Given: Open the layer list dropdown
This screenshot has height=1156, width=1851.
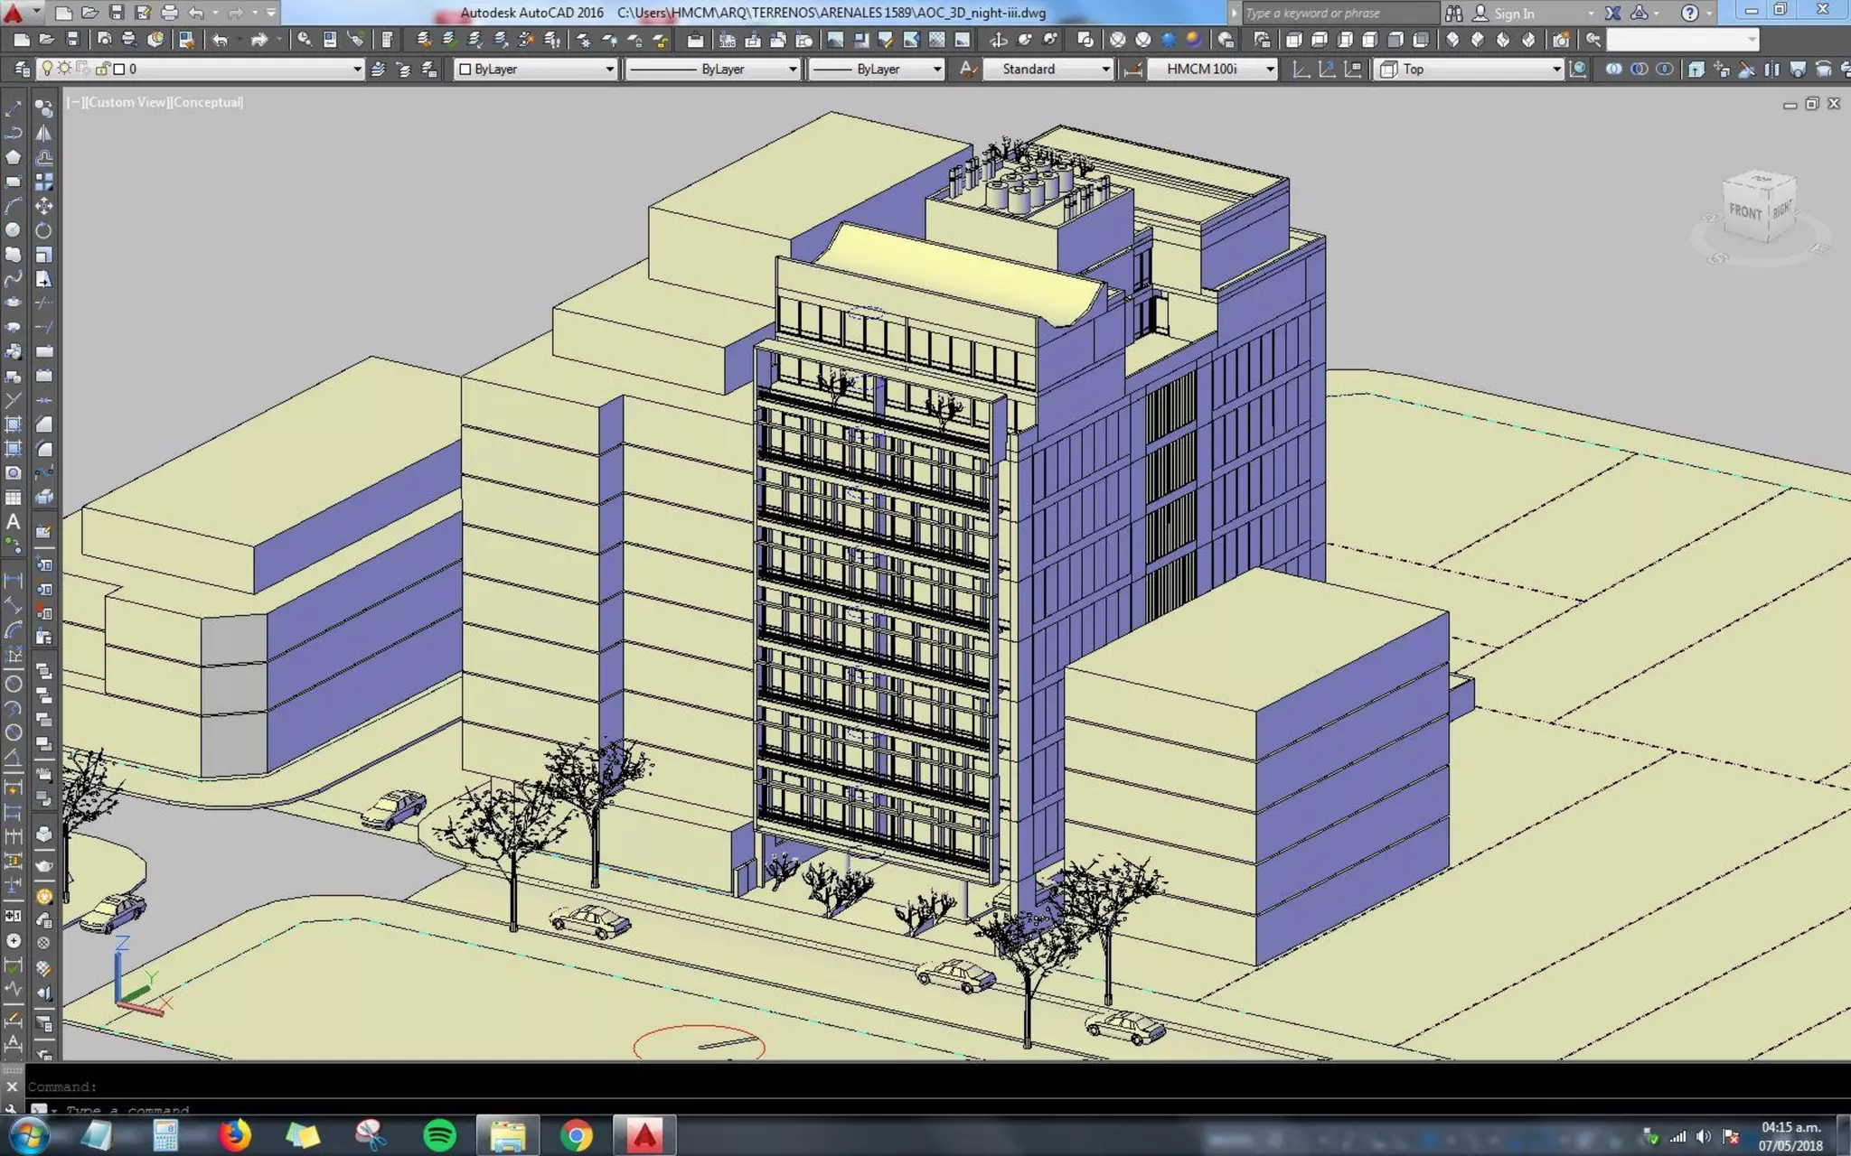Looking at the screenshot, I should tap(357, 69).
